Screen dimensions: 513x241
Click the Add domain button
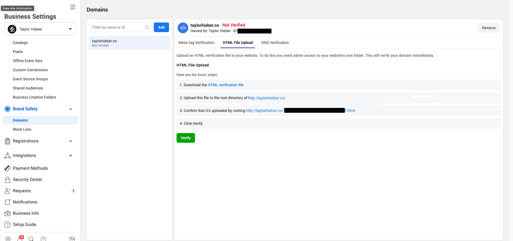[x=161, y=27]
